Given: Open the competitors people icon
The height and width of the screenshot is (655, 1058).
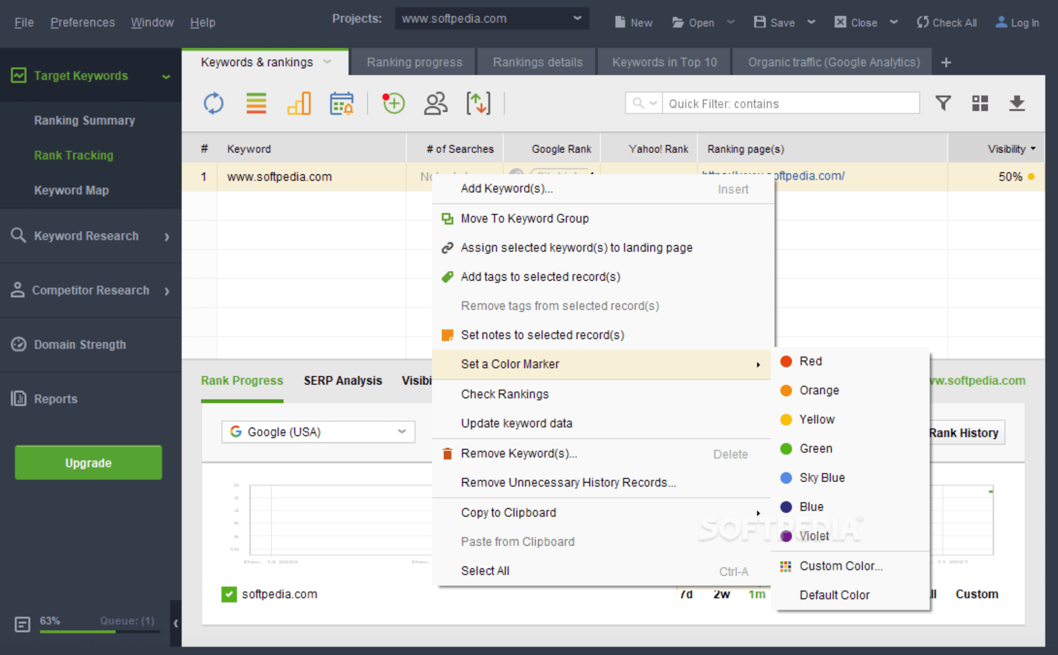Looking at the screenshot, I should [x=435, y=103].
